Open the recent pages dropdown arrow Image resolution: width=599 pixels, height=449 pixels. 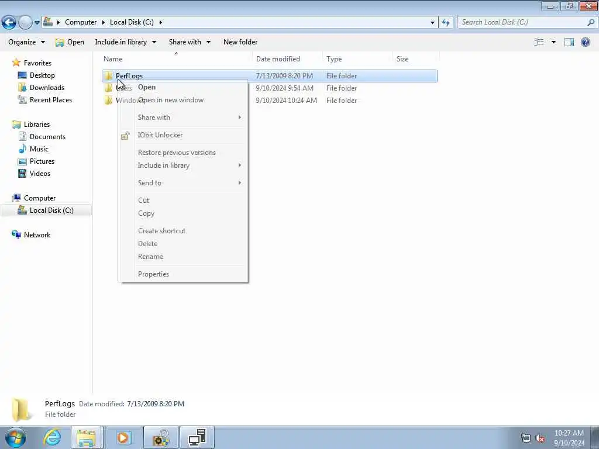pyautogui.click(x=37, y=23)
